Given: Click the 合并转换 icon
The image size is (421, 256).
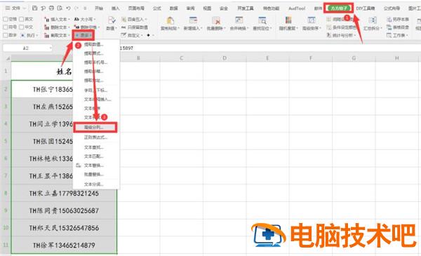Looking at the screenshot, I should (239, 20).
